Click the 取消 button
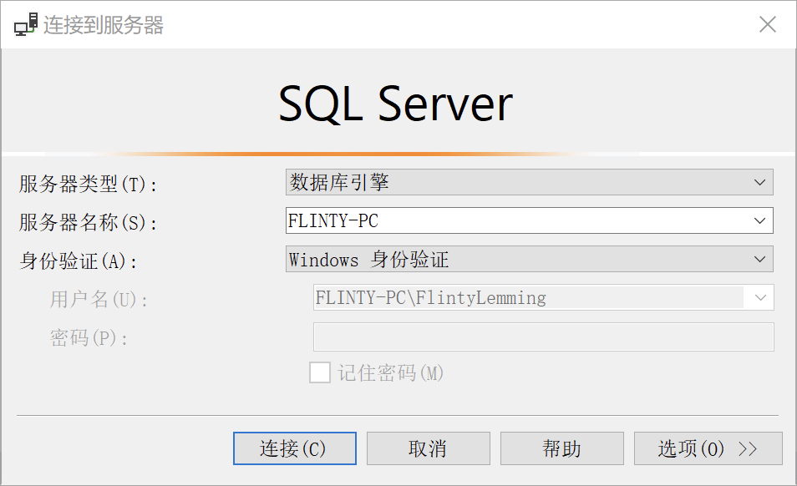Image resolution: width=797 pixels, height=486 pixels. click(428, 448)
